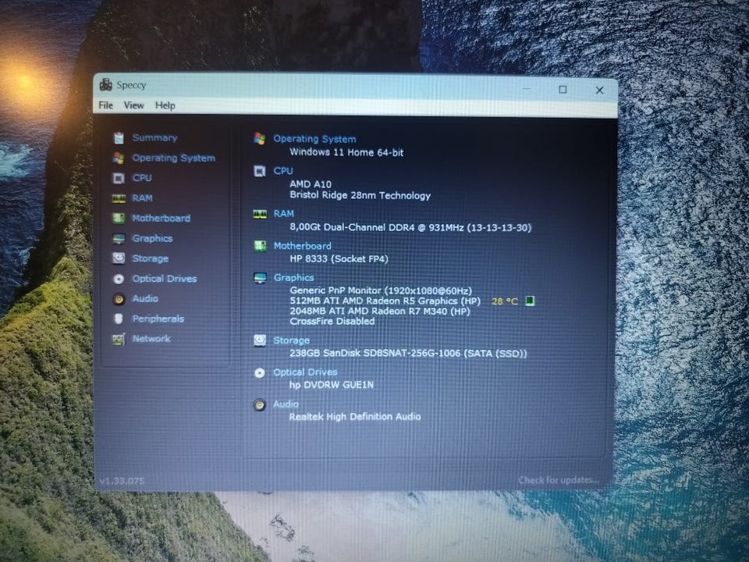
Task: Click '2048MB ATI AMD Radeon R7 M340' line
Action: [380, 311]
